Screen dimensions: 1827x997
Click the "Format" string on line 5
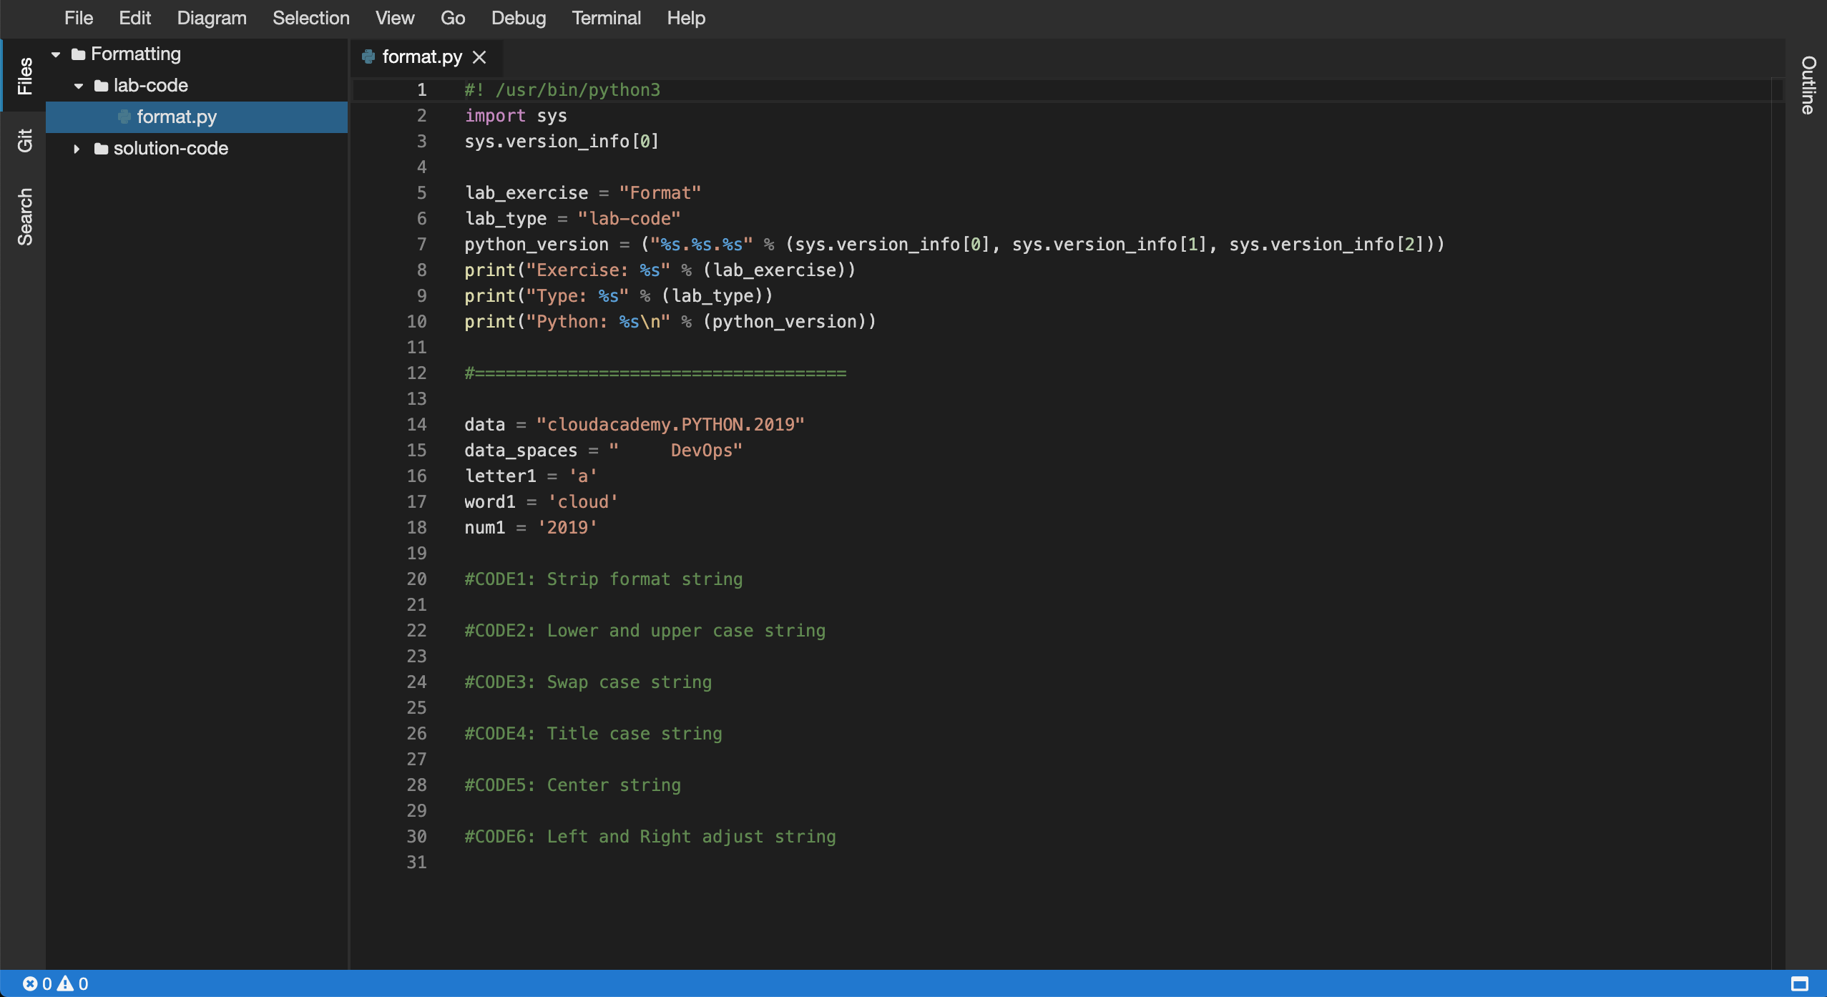tap(660, 193)
